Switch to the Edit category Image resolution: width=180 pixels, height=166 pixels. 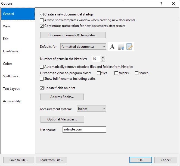point(18,39)
